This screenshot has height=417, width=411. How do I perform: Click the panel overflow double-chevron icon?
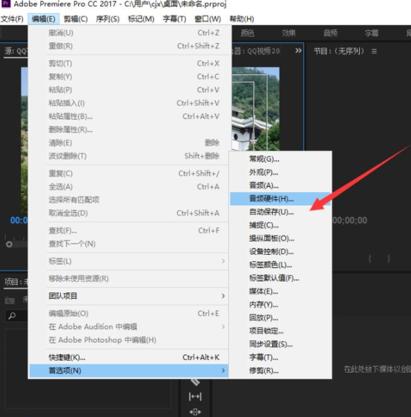pyautogui.click(x=298, y=51)
